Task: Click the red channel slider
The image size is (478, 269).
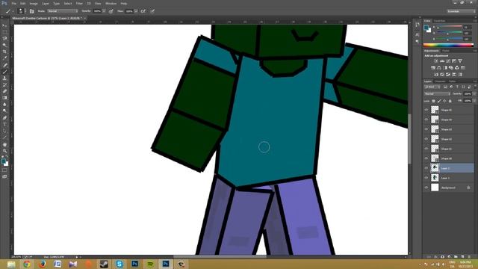Action: click(450, 27)
